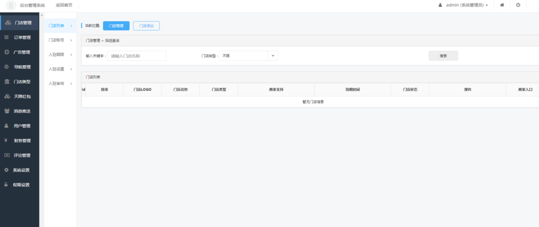Click the user avatar icon before admin
Viewport: 539px width, 227px height.
(440, 5)
